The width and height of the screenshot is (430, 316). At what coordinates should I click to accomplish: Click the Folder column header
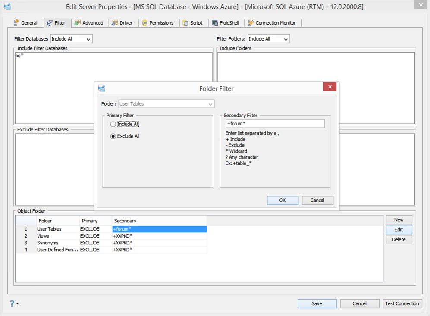click(x=58, y=221)
